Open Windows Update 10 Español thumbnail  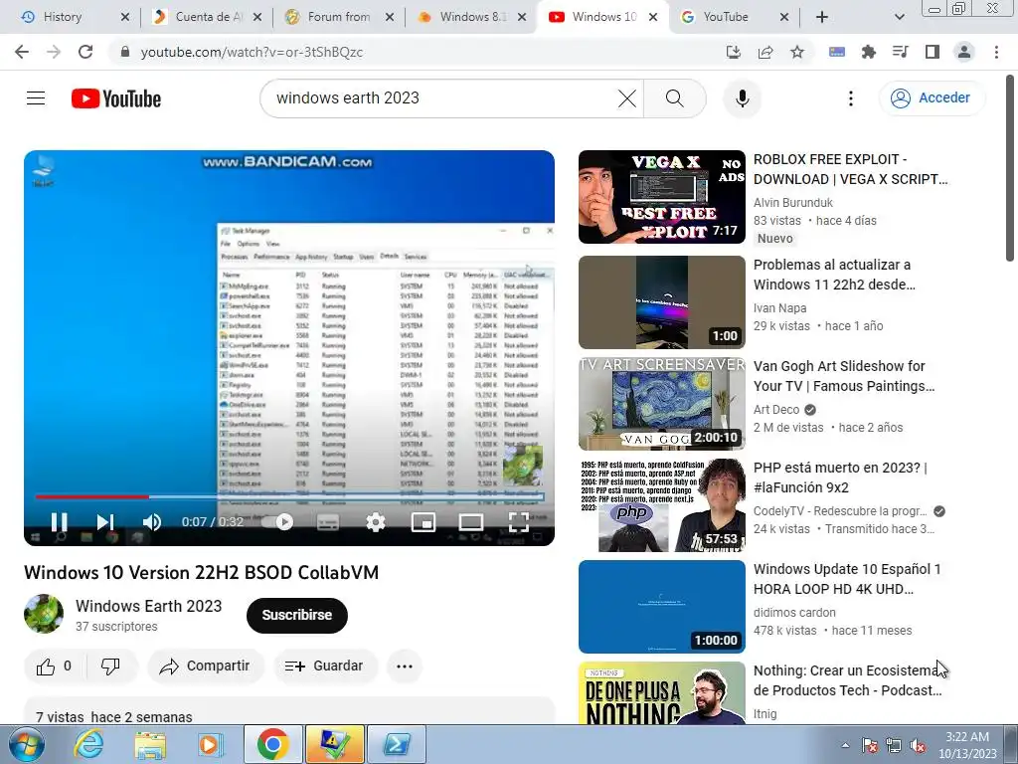[661, 607]
